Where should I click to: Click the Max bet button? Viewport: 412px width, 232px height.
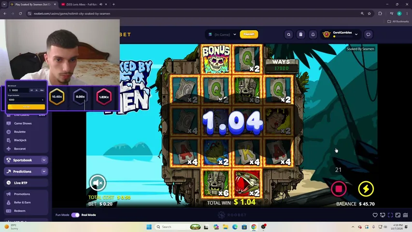click(42, 90)
